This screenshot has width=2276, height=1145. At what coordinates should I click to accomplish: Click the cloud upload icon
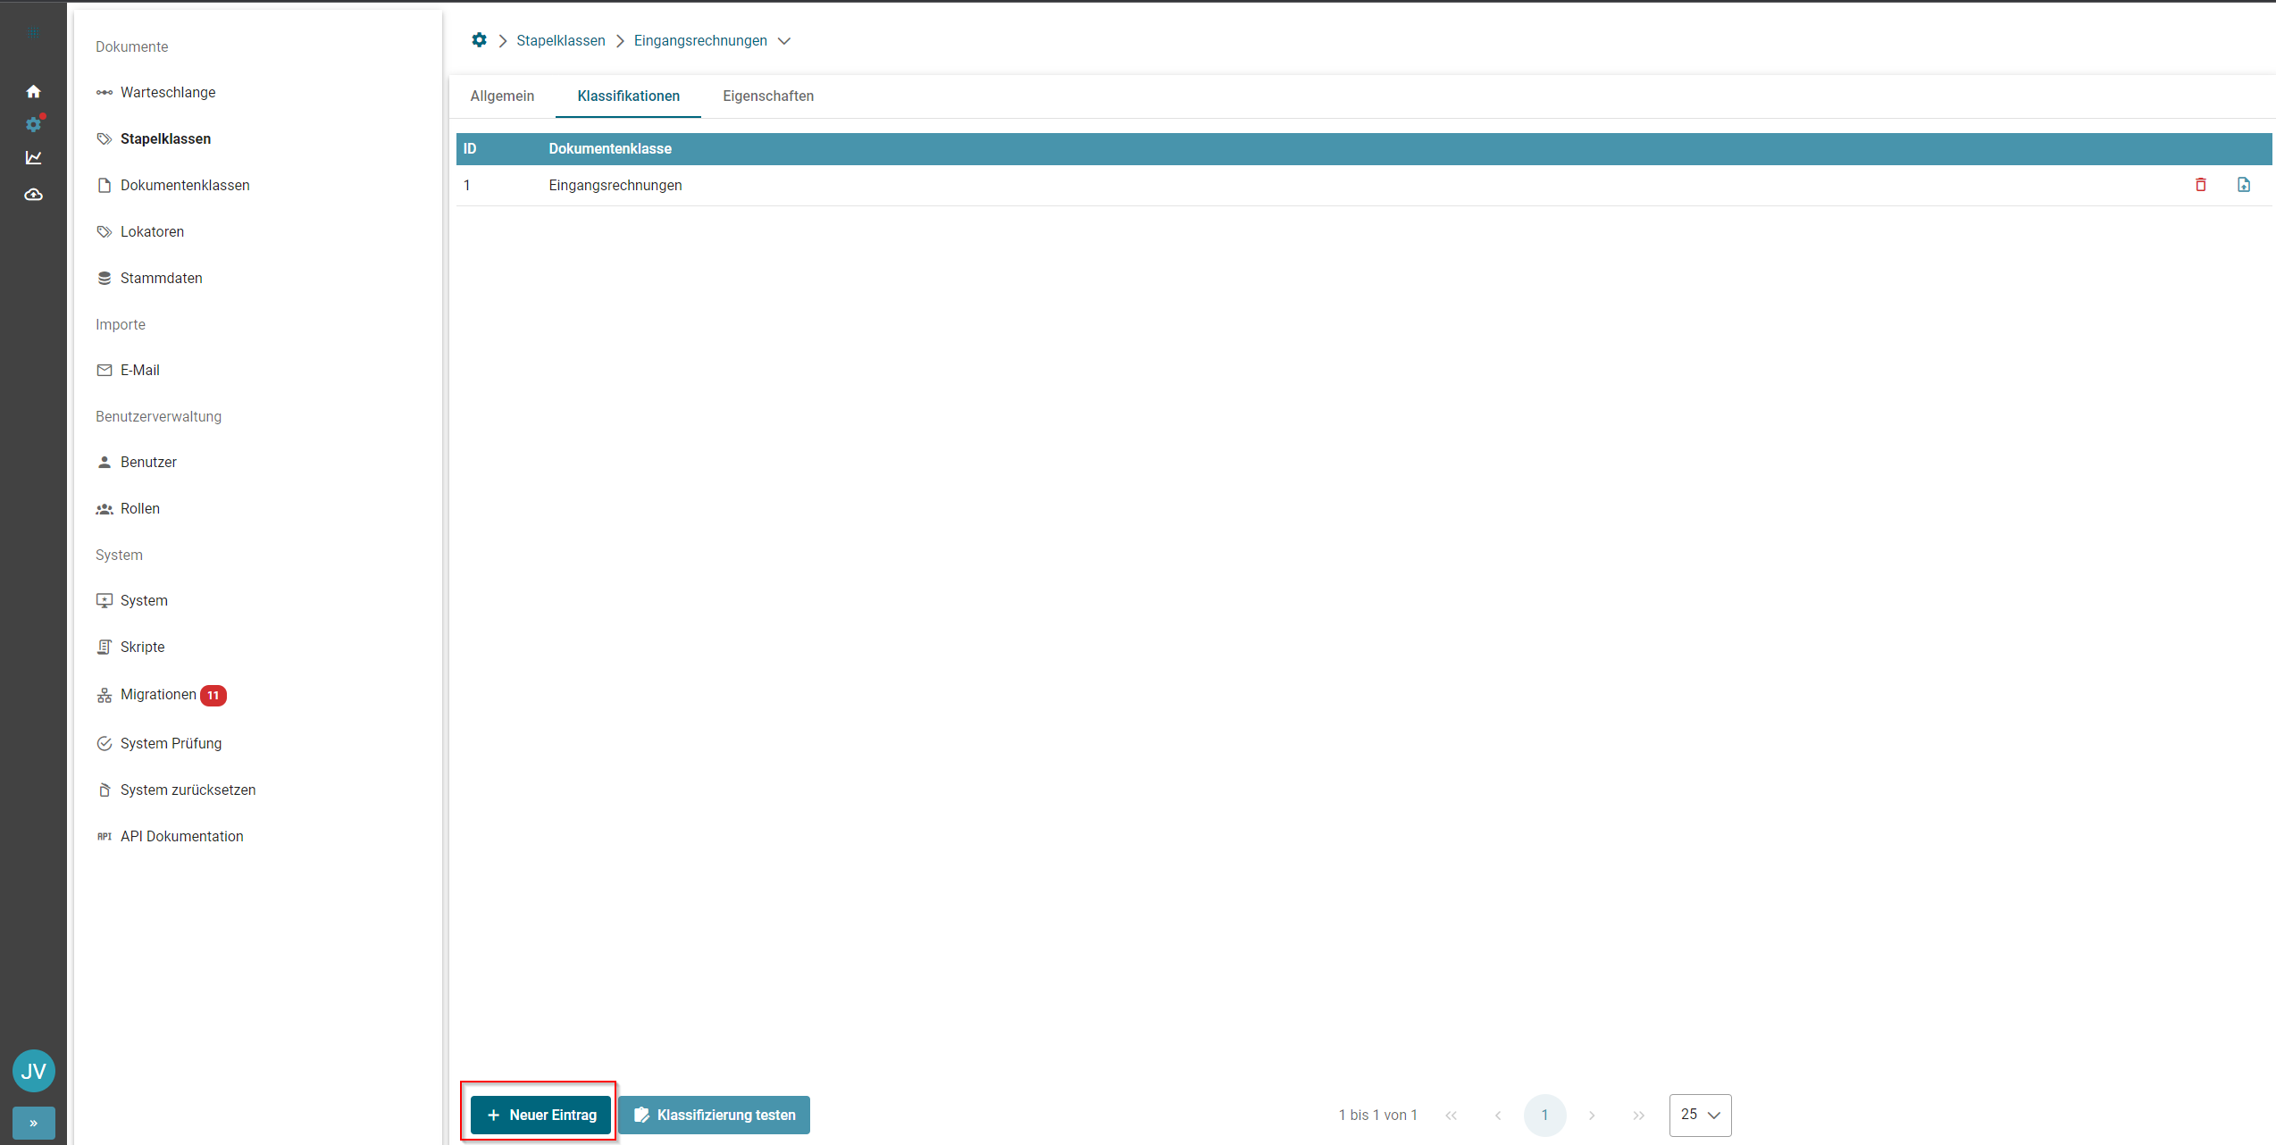pos(33,194)
